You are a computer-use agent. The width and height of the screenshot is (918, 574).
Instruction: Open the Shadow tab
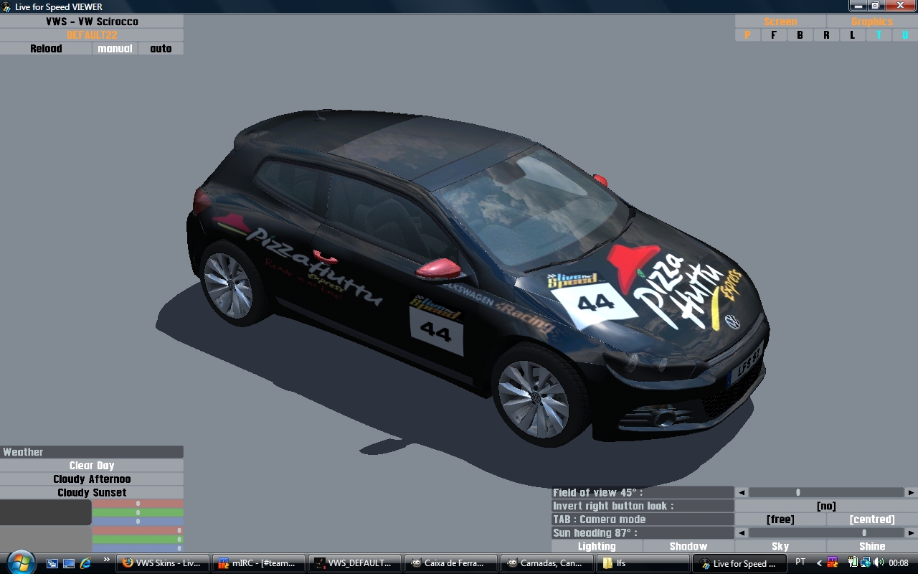point(688,547)
